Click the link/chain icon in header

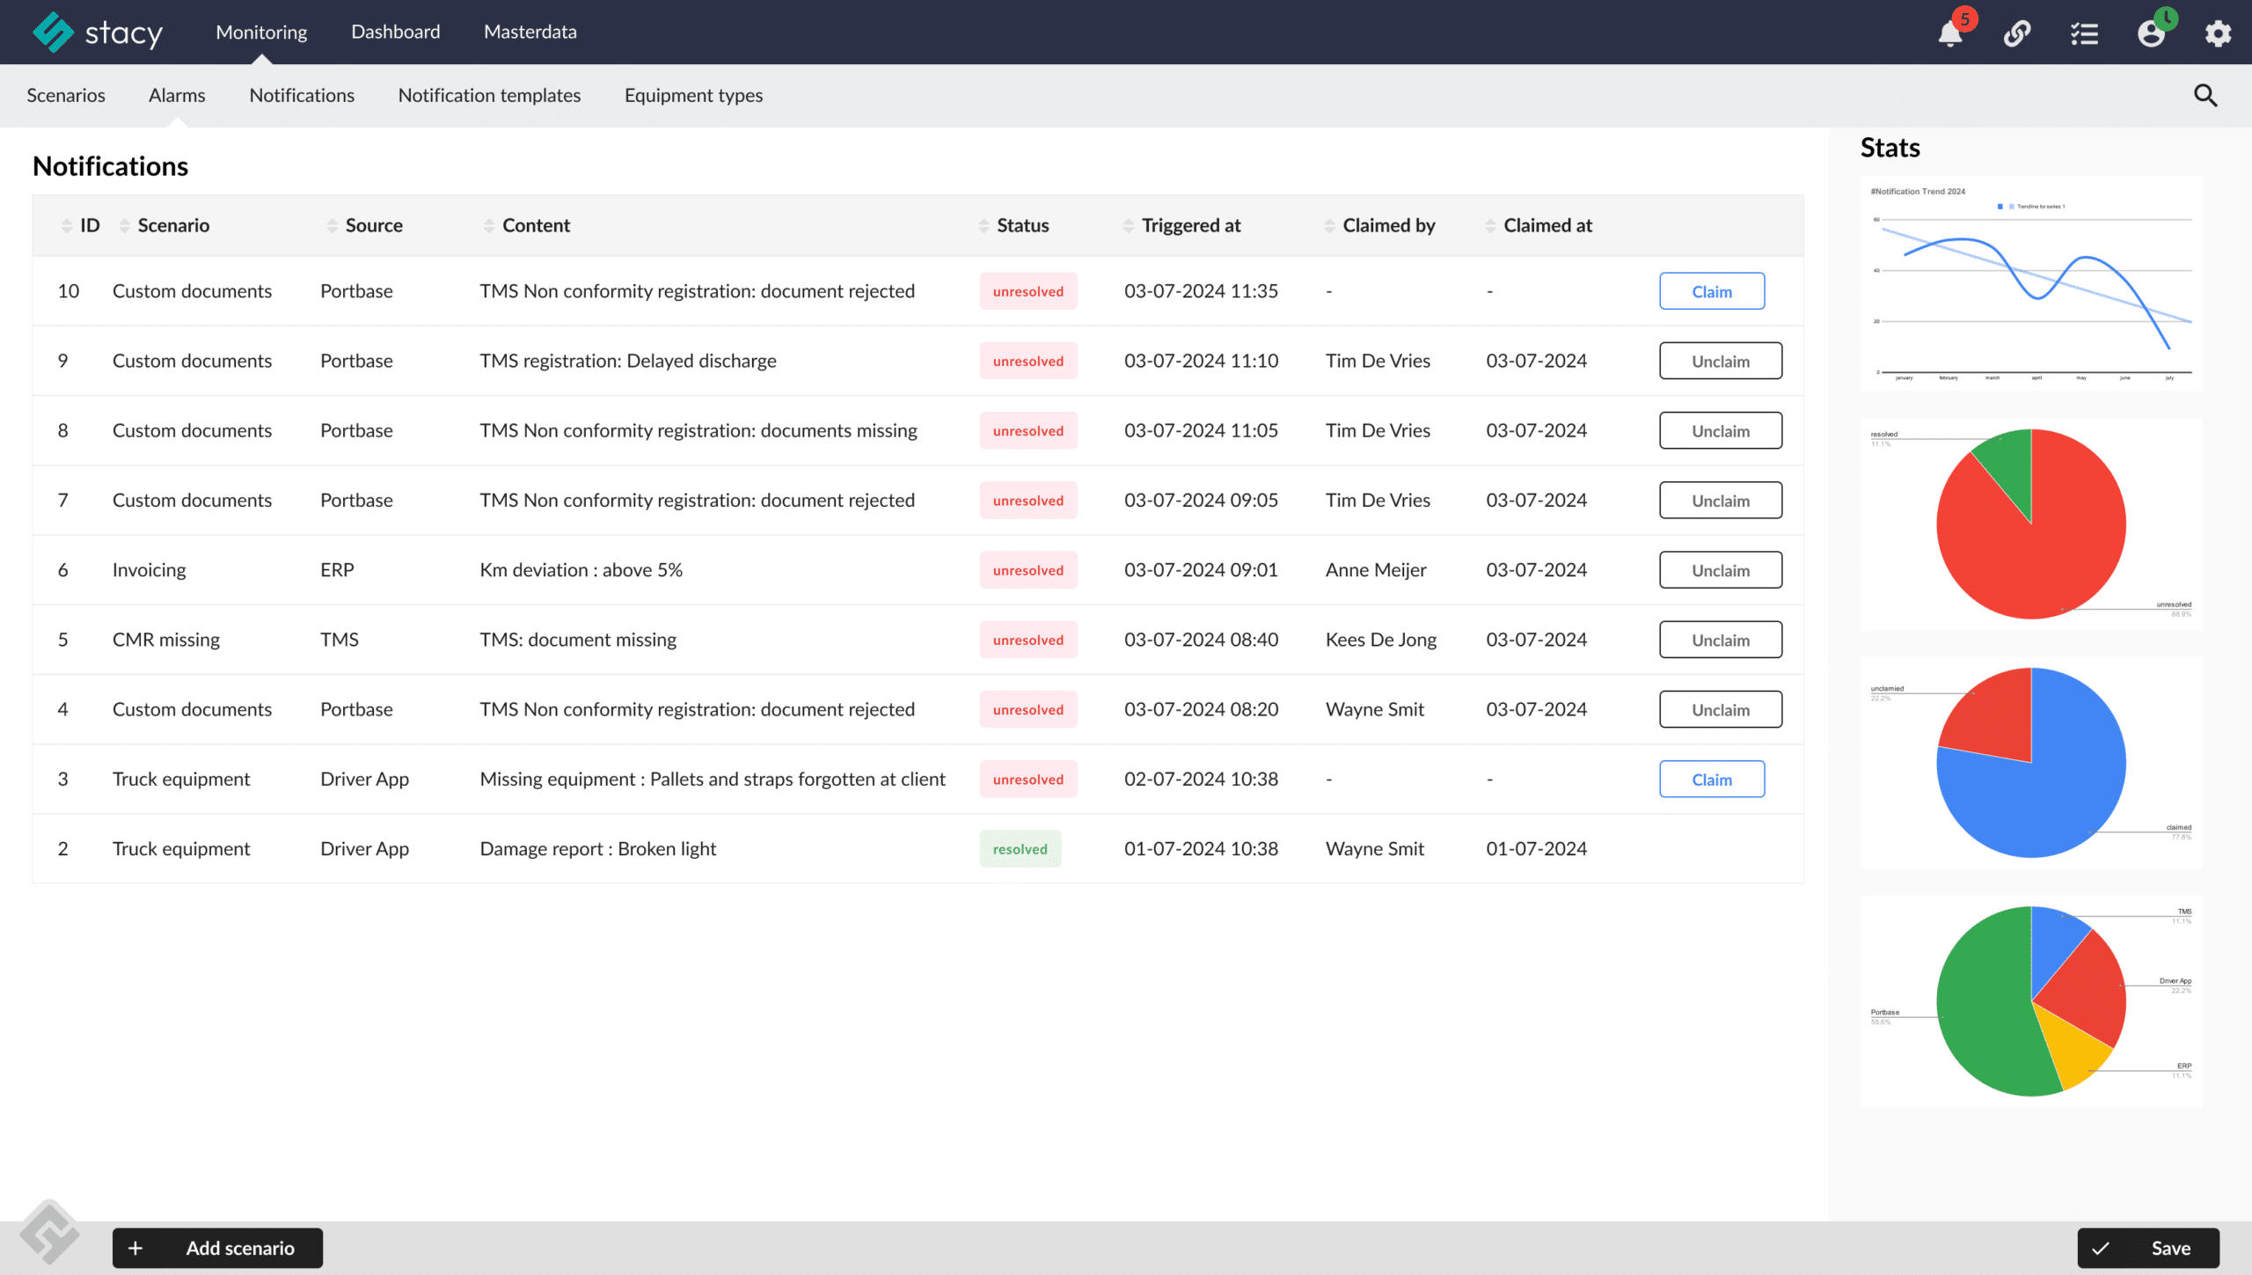(2017, 33)
